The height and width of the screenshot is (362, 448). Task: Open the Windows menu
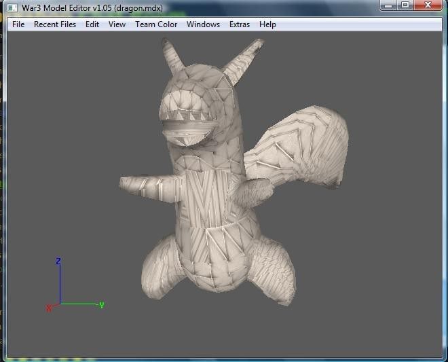(204, 24)
